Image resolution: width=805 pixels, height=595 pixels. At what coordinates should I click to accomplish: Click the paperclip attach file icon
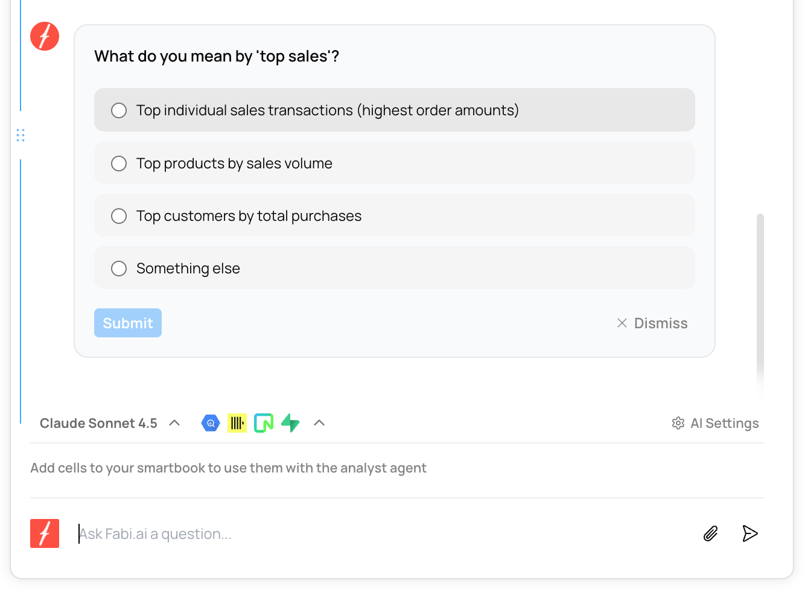click(711, 533)
